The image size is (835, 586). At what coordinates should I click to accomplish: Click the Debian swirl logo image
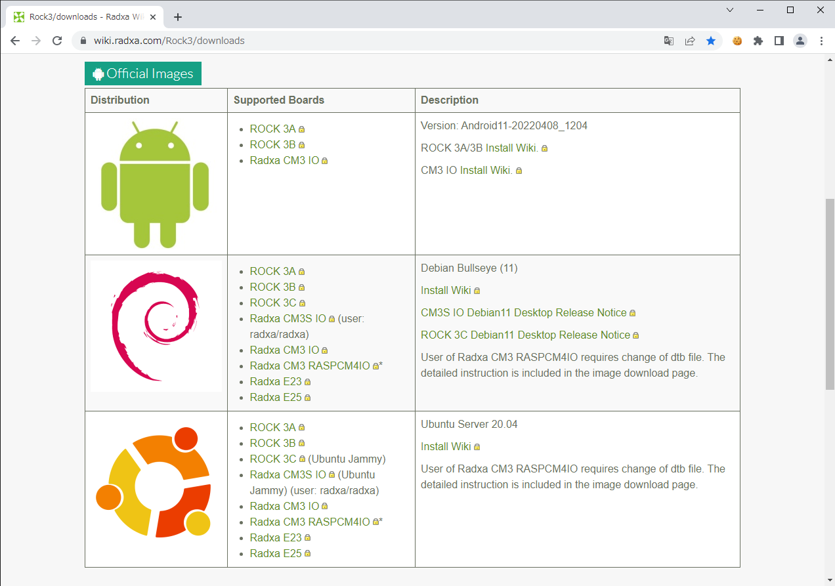click(x=156, y=326)
